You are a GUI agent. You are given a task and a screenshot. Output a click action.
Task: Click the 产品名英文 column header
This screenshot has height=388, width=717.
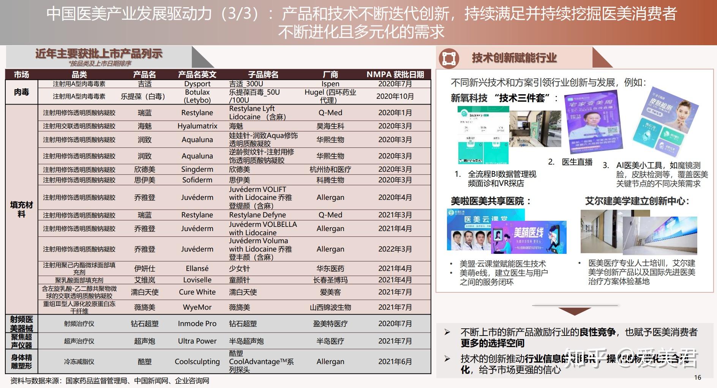[197, 74]
